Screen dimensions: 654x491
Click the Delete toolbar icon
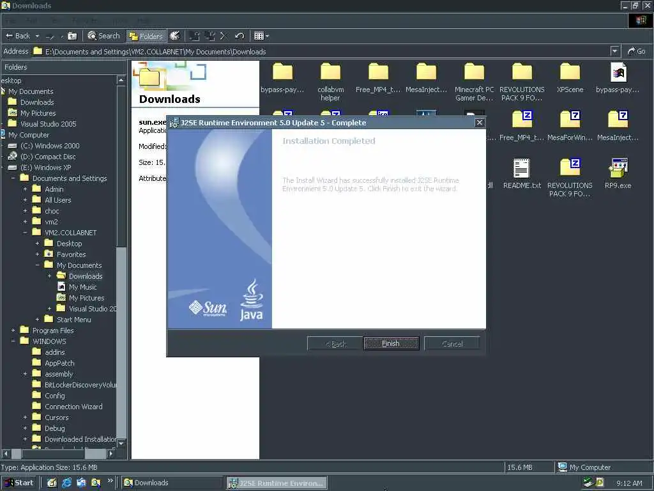[x=223, y=36]
